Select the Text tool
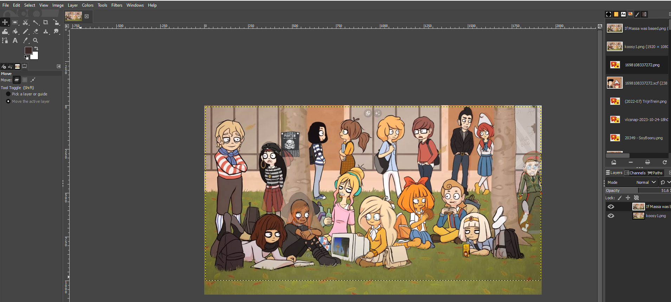The height and width of the screenshot is (302, 671). coord(15,41)
